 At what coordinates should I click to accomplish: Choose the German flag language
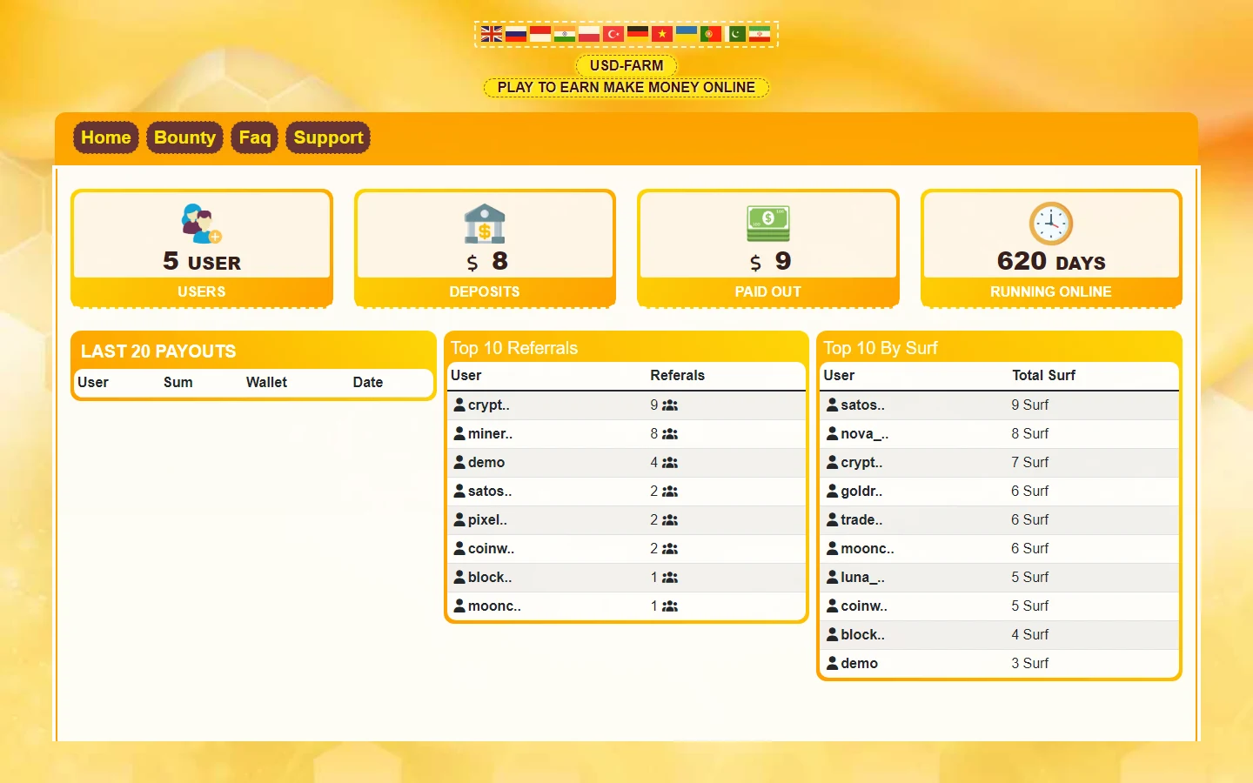[638, 34]
